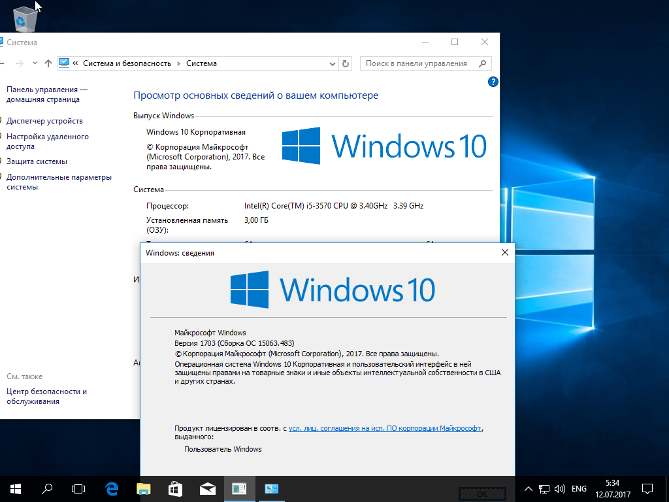
Task: Select the winver taskbar window button
Action: coord(240,489)
